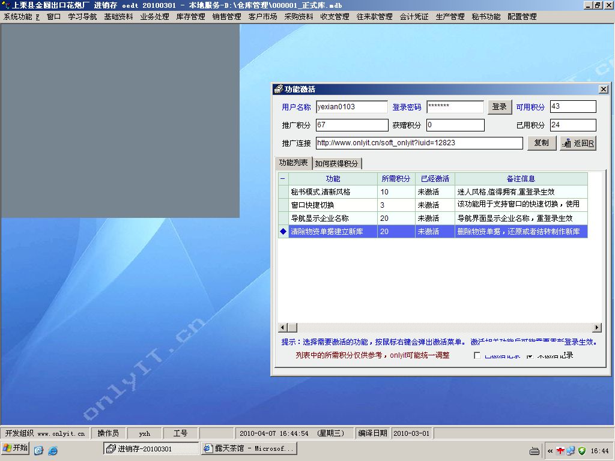Click the 功能激活 dialog title icon
This screenshot has height=461, width=615.
pyautogui.click(x=278, y=89)
